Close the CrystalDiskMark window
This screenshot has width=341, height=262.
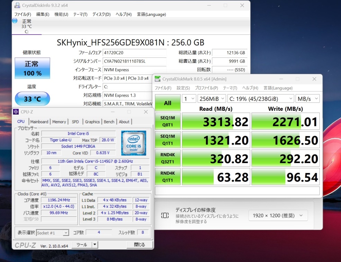point(314,79)
